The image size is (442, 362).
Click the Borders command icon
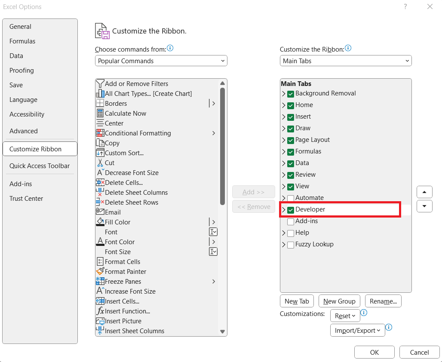point(100,104)
